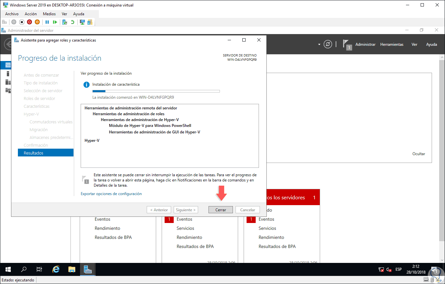445x284 pixels.
Task: Open the Acción menu
Action: coord(31,14)
